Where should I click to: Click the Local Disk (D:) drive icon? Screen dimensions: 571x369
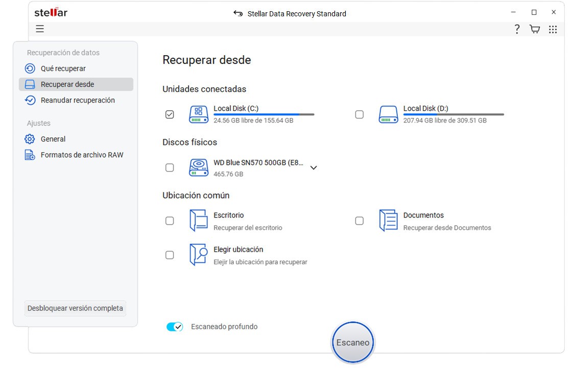click(x=388, y=114)
